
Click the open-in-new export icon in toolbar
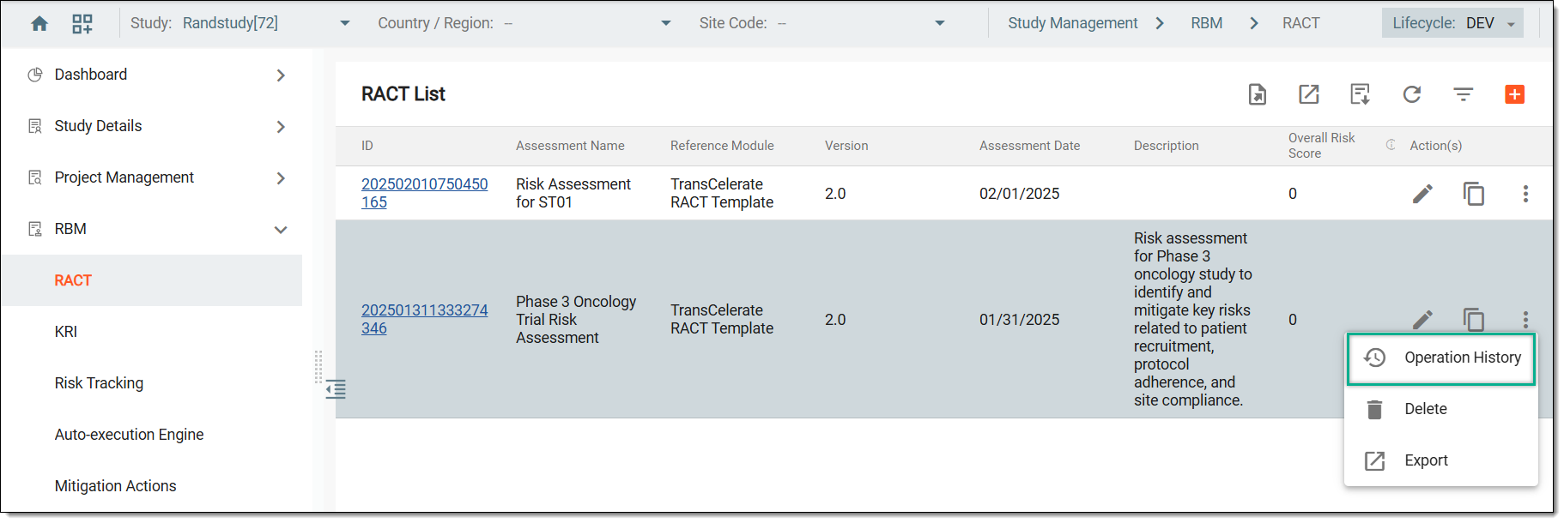coord(1309,94)
